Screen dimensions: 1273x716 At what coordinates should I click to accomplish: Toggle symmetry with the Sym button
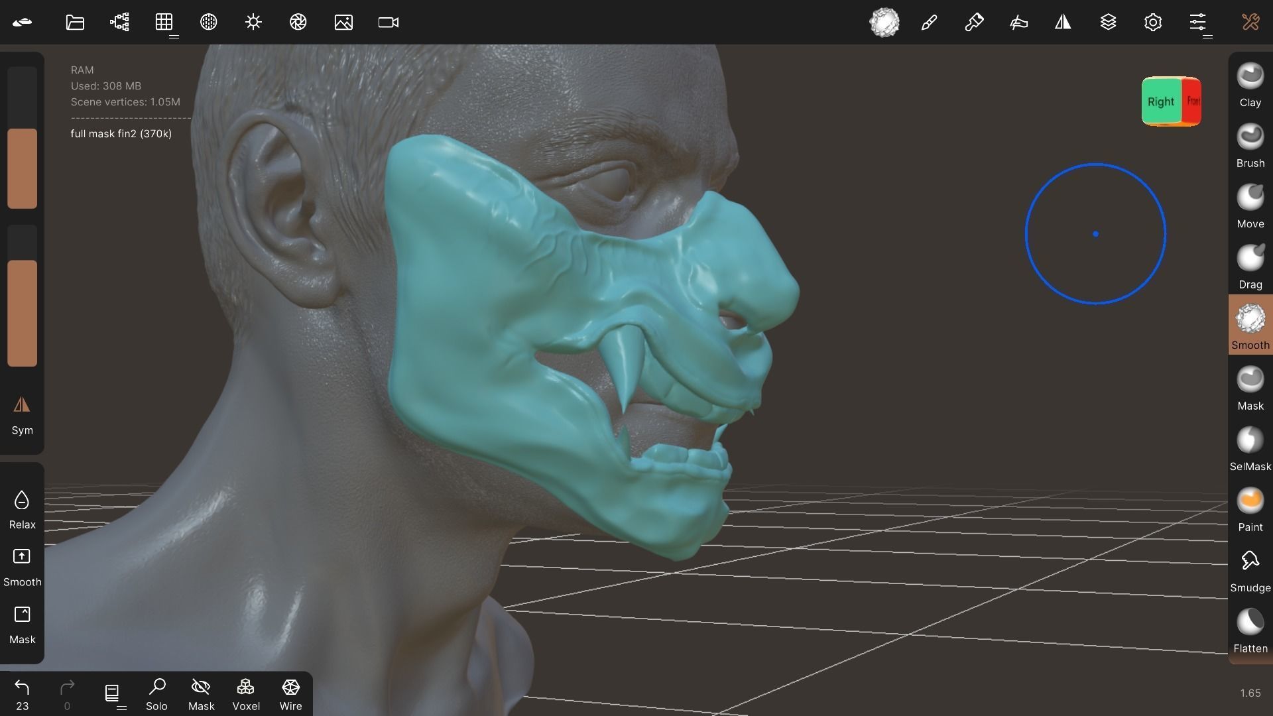pos(22,414)
